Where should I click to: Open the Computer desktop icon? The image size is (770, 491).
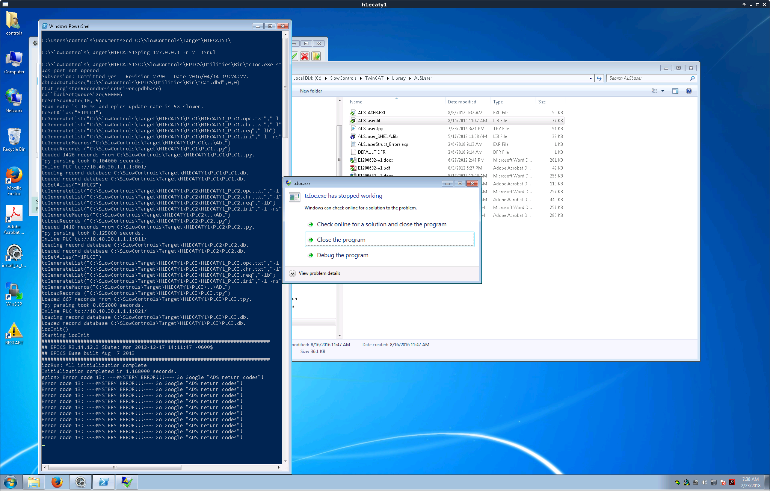coord(14,62)
